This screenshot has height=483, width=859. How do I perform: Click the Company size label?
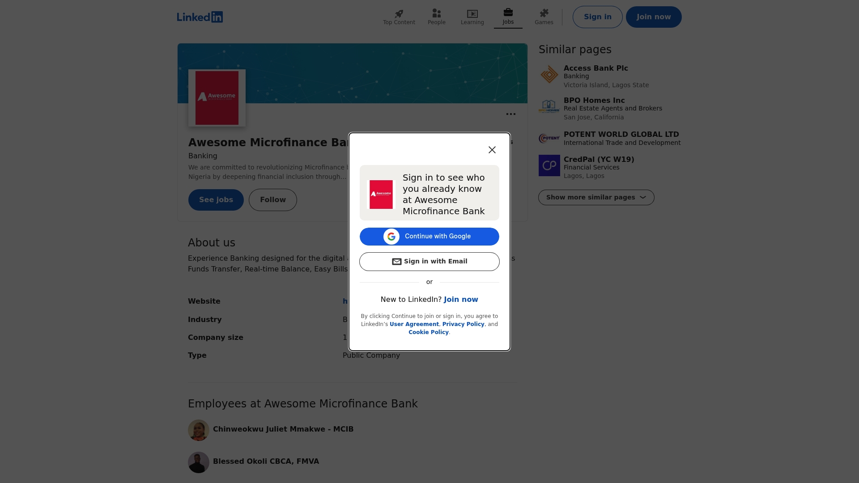(216, 338)
